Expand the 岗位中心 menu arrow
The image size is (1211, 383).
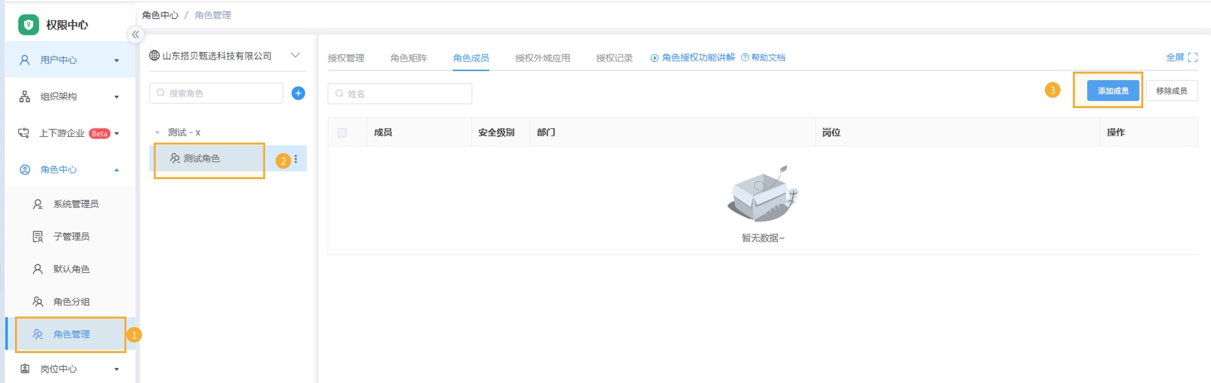coord(117,369)
